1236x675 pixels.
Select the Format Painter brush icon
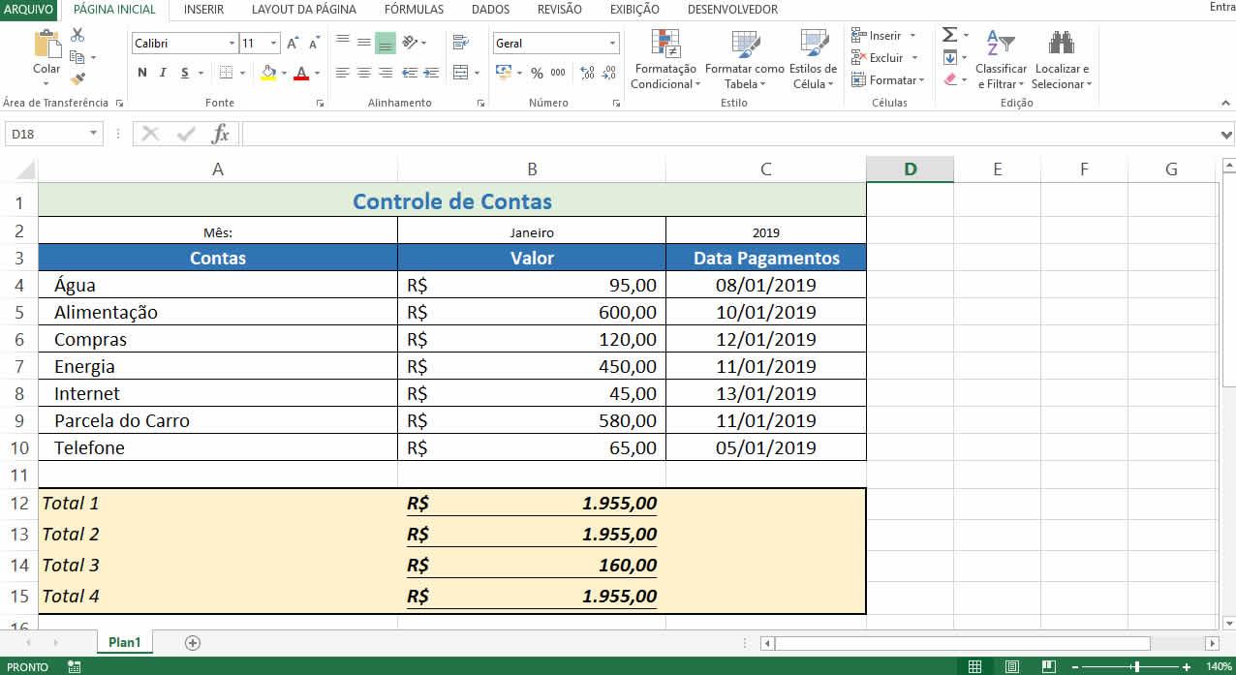tap(77, 79)
